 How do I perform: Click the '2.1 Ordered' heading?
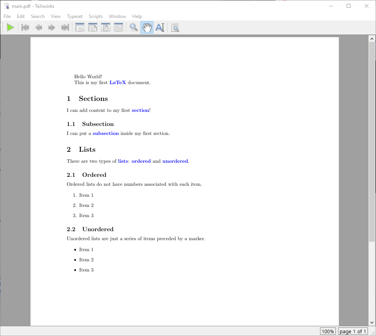[x=86, y=175]
